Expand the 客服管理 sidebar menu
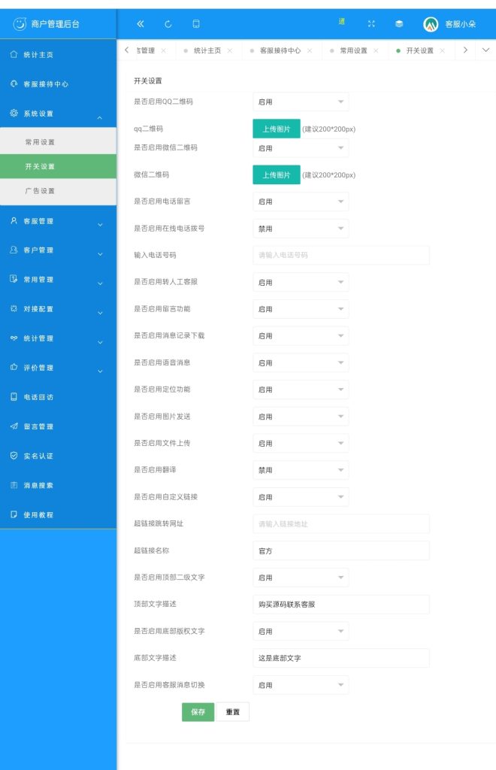This screenshot has height=770, width=496. [58, 221]
